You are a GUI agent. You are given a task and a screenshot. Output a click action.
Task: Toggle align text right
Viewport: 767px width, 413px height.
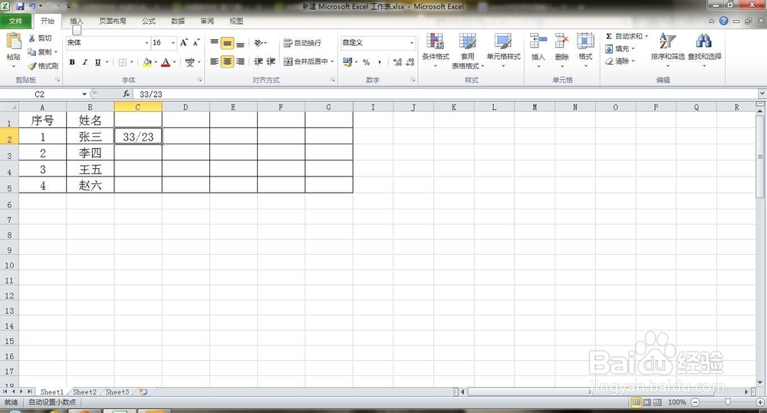click(x=240, y=61)
